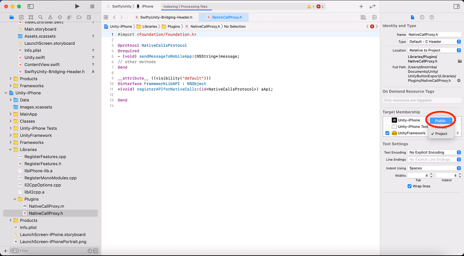Navigate back in editor history
Image resolution: width=464 pixels, height=256 pixels.
pyautogui.click(x=114, y=17)
